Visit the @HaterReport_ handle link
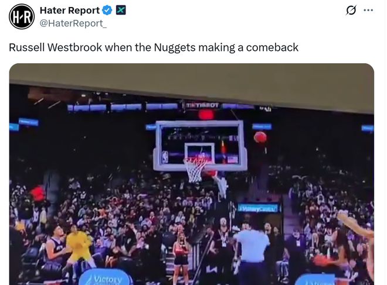The image size is (387, 285). tap(73, 23)
